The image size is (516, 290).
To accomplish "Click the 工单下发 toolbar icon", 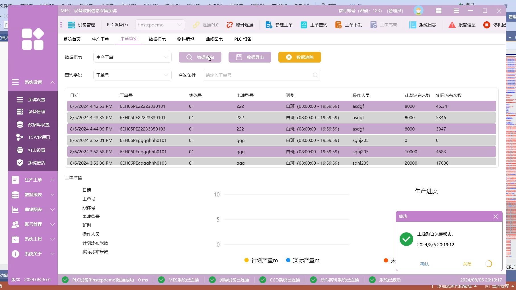I will (x=338, y=25).
